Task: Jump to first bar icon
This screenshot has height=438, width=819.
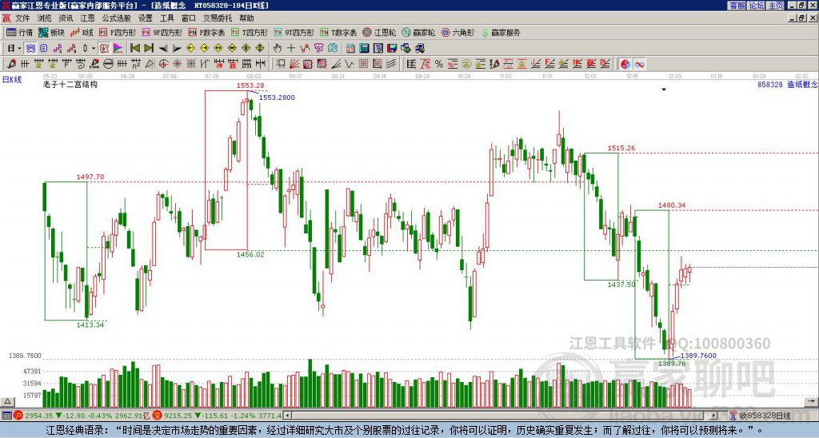Action: 134,49
